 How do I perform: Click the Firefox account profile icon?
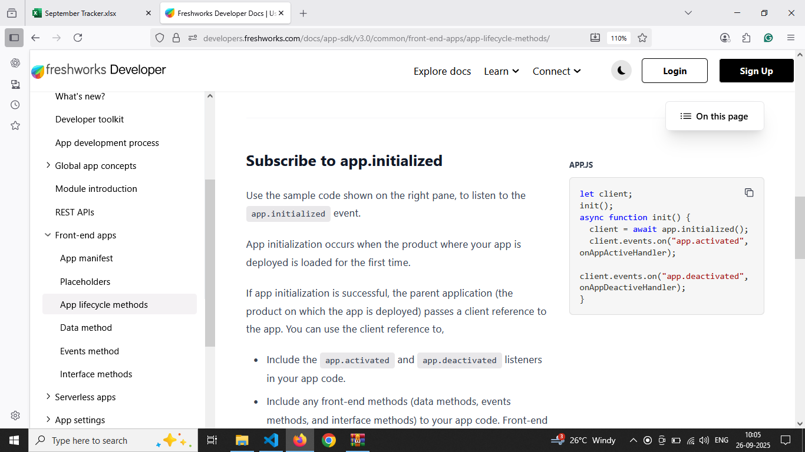(x=725, y=38)
